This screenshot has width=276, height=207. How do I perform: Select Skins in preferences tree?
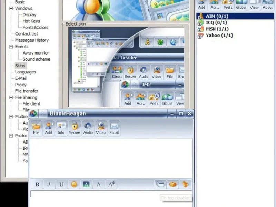tap(20, 66)
